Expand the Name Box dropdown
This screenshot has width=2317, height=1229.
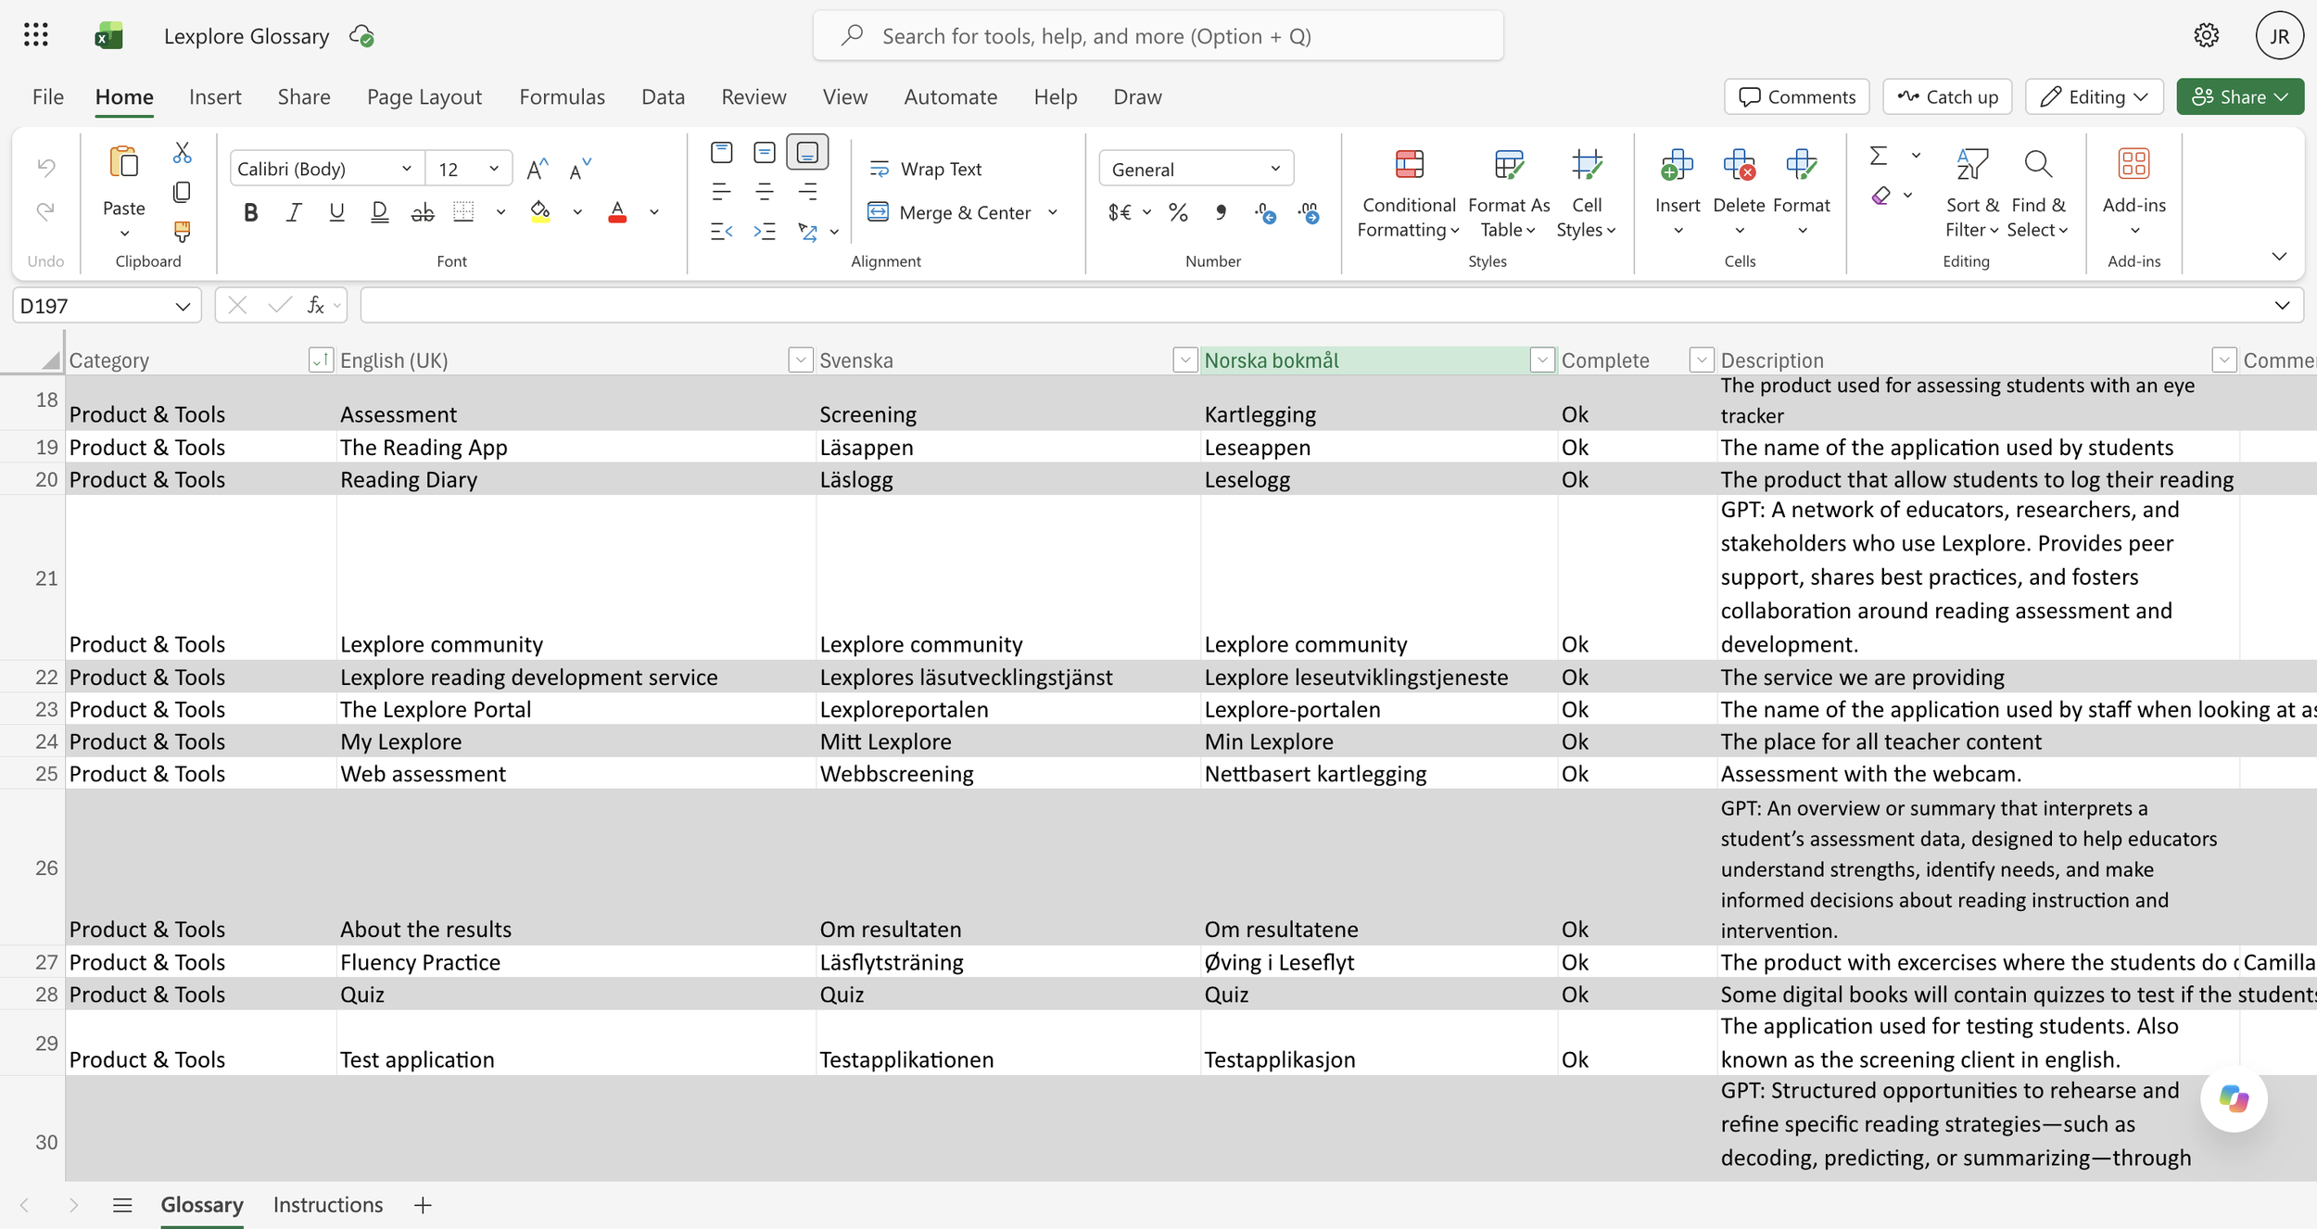(x=183, y=306)
